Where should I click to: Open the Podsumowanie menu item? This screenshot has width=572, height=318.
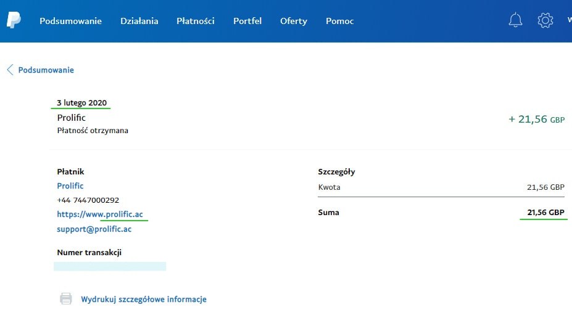click(x=70, y=21)
